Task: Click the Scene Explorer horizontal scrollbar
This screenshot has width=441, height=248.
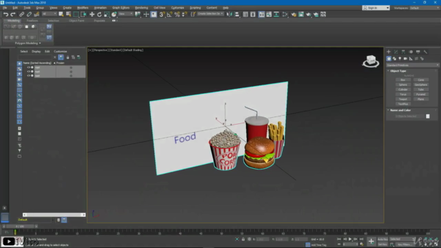Action: (54, 215)
